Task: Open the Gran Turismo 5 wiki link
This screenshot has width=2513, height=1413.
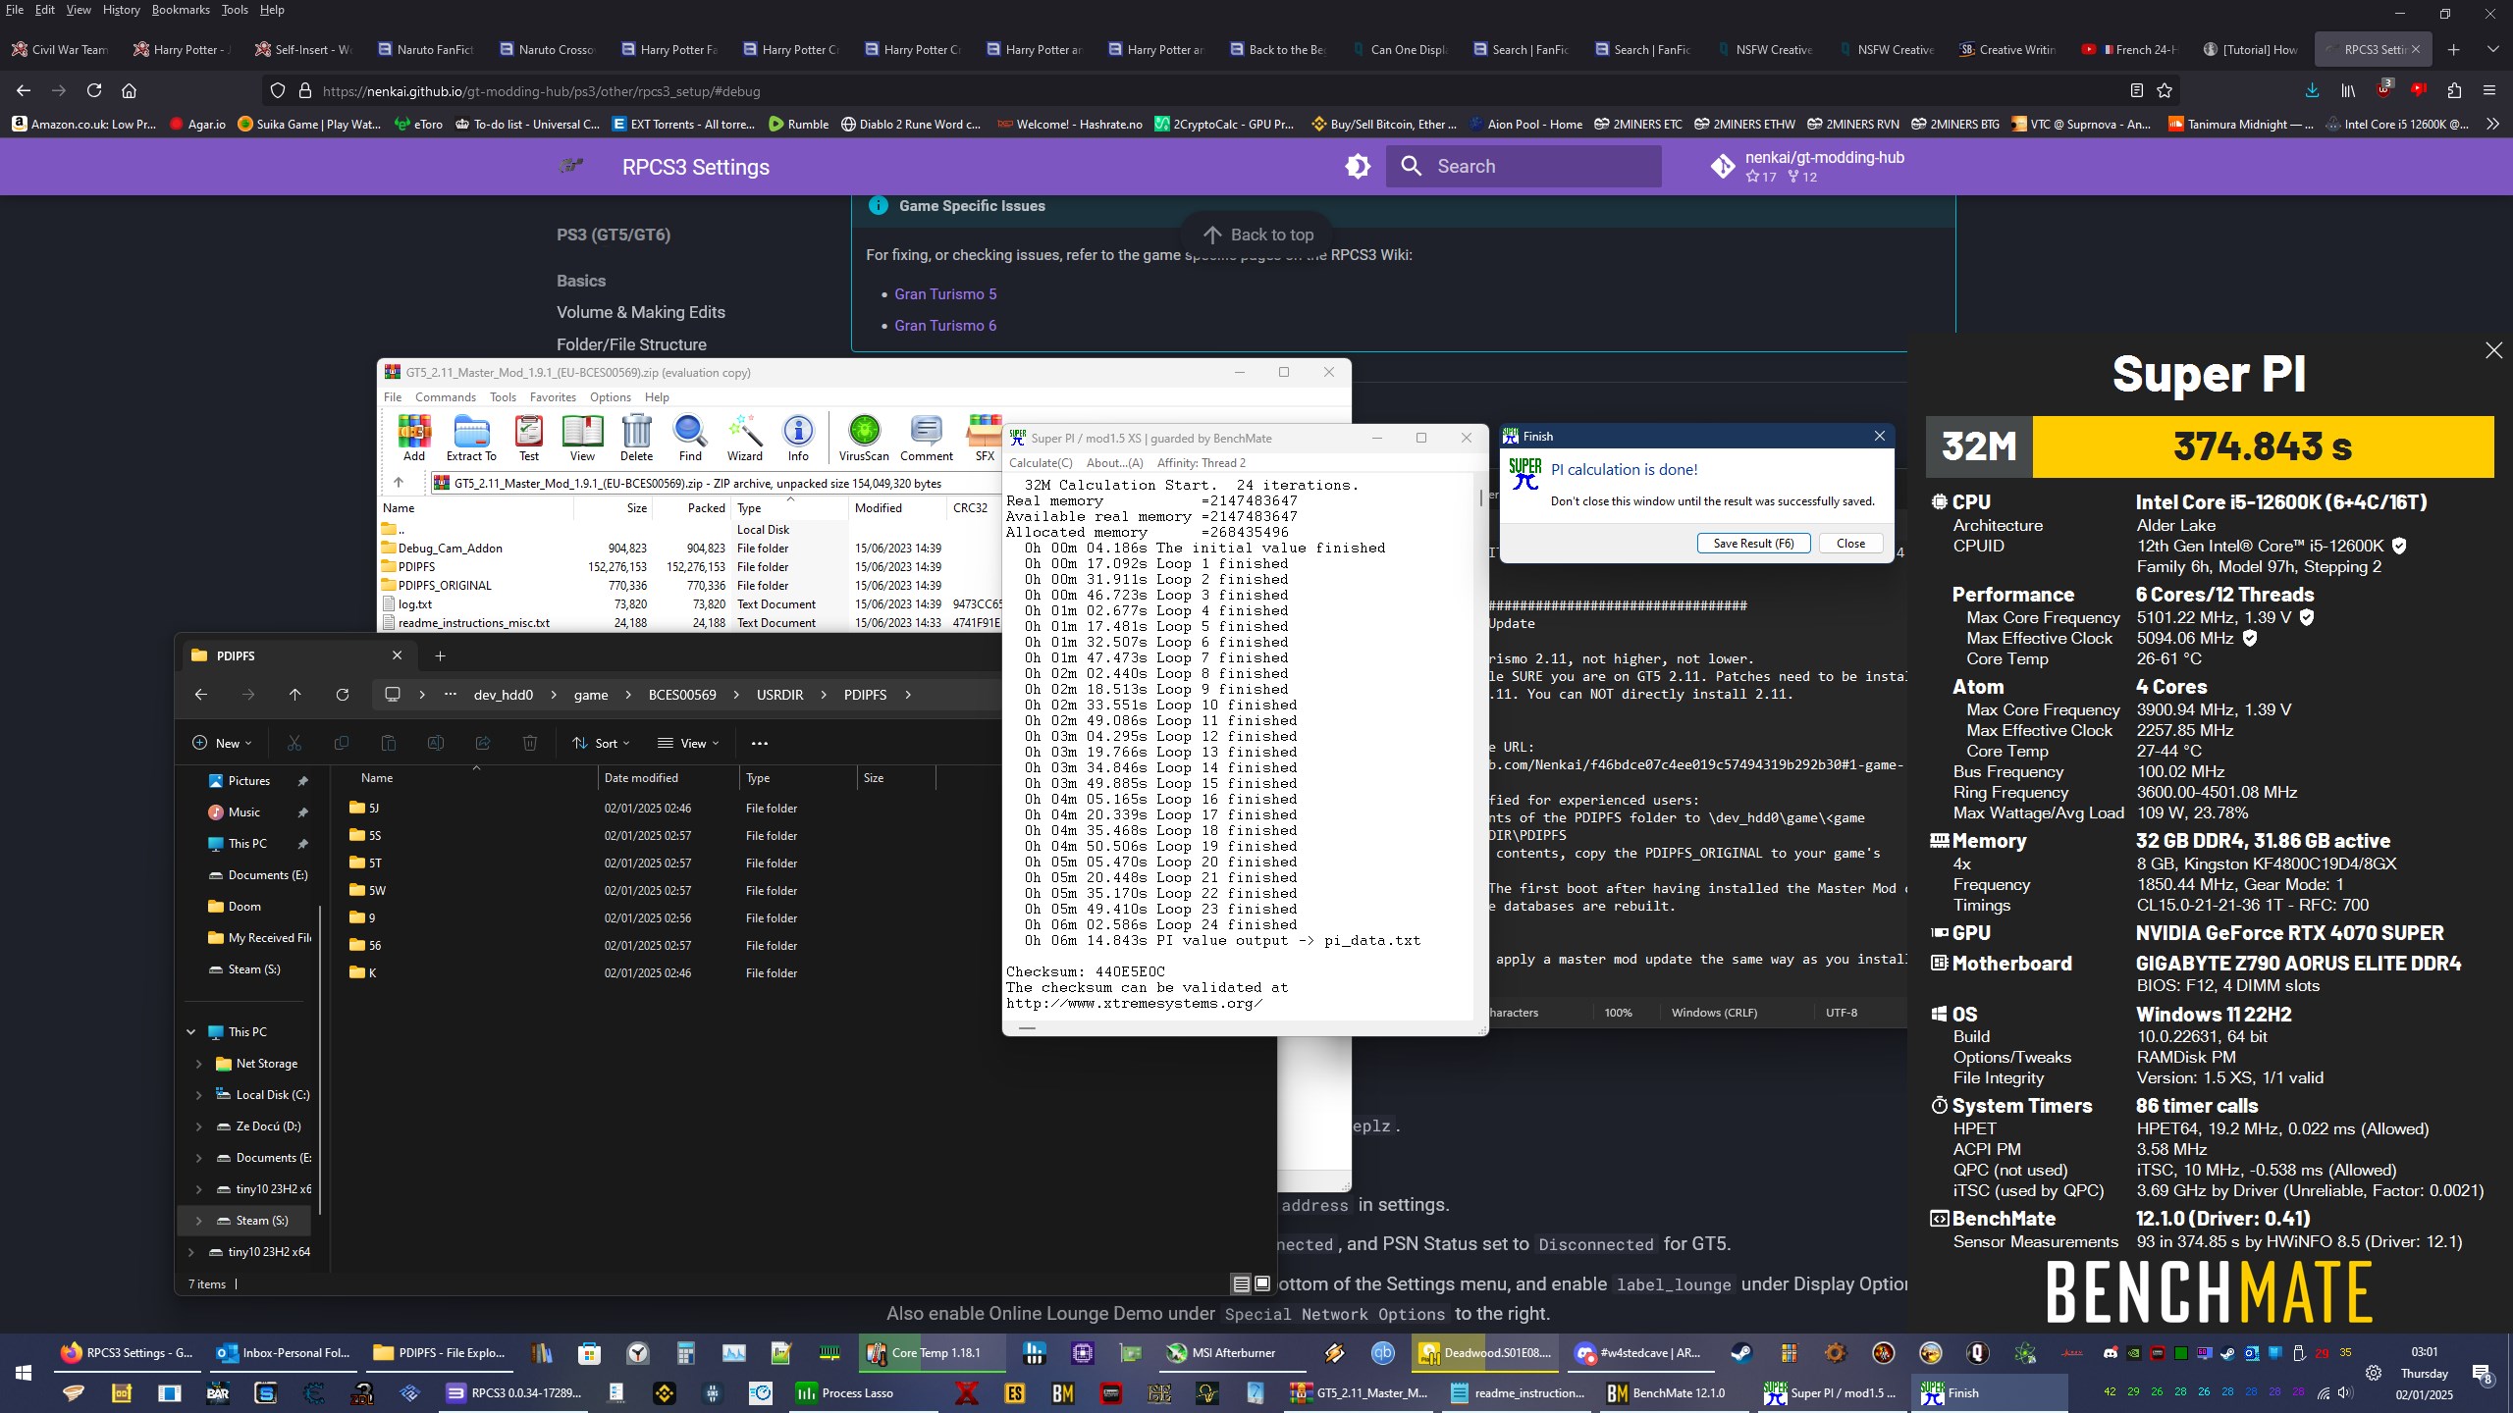Action: point(945,294)
